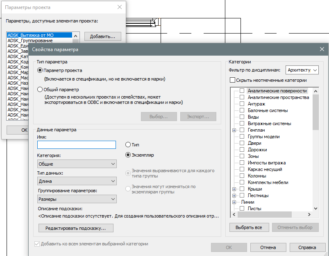The height and width of the screenshot is (256, 329).
Task: Click the Выбрать все button
Action: click(x=249, y=227)
